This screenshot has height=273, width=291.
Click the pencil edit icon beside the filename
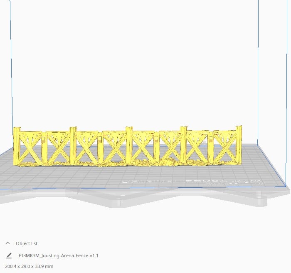pyautogui.click(x=9, y=256)
